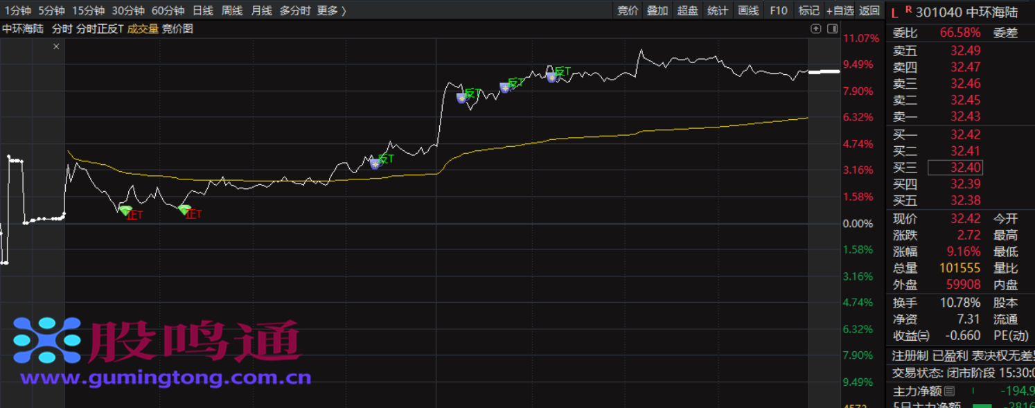1035x408 pixels.
Task: Open the 60分钟 chart period
Action: [168, 10]
